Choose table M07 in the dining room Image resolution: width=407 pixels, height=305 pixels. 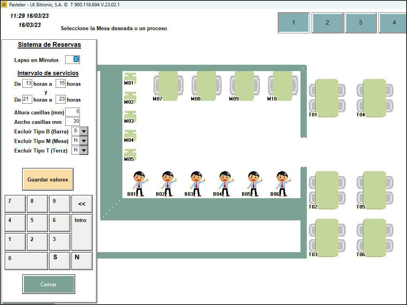click(x=168, y=86)
